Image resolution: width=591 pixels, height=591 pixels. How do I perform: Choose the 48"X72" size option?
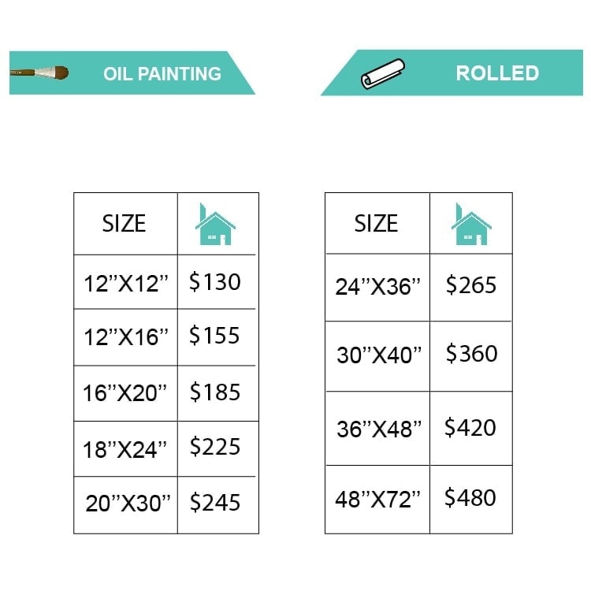click(378, 500)
